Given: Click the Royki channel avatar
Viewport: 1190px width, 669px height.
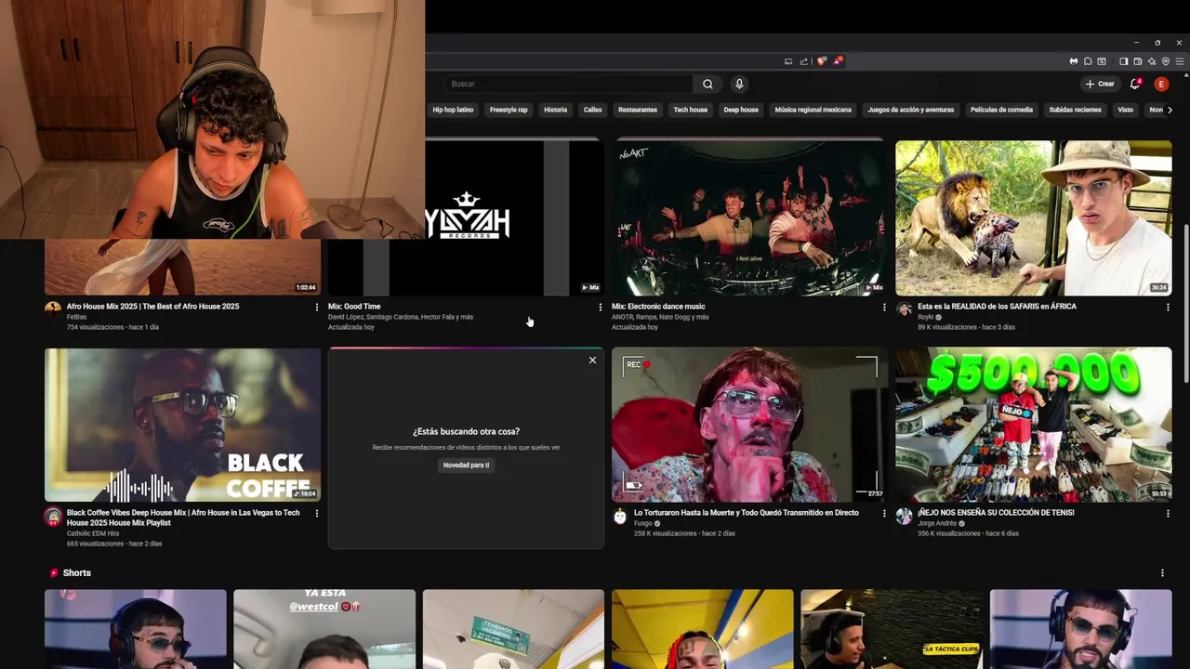Looking at the screenshot, I should point(904,309).
